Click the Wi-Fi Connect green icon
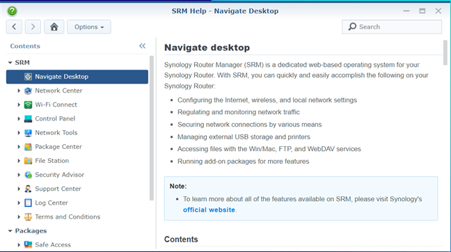451x252 pixels. tap(28, 104)
